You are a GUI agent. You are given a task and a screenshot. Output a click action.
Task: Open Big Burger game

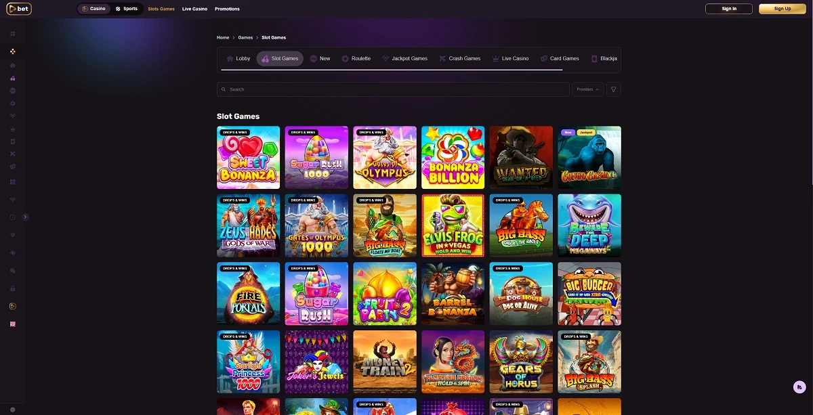tap(589, 294)
